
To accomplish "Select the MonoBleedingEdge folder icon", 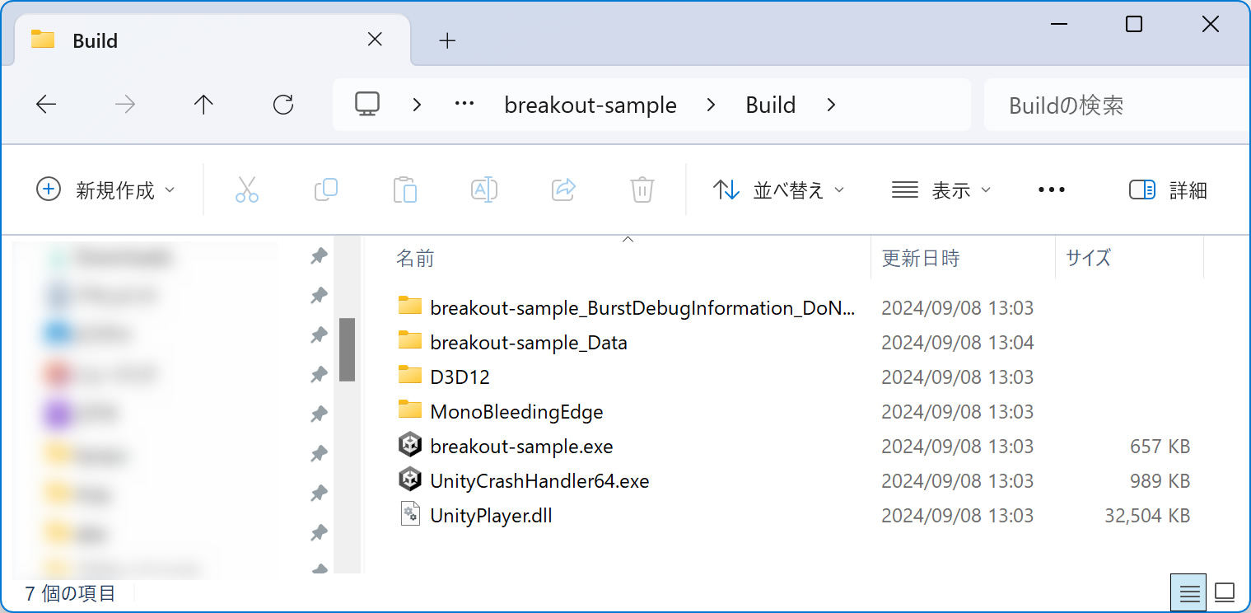I will 410,410.
